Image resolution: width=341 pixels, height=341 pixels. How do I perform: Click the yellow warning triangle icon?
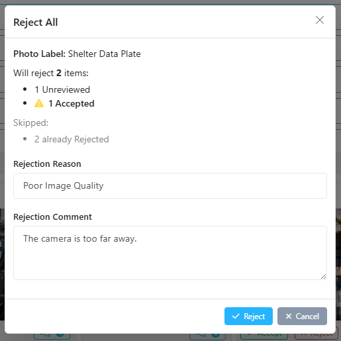pyautogui.click(x=39, y=103)
